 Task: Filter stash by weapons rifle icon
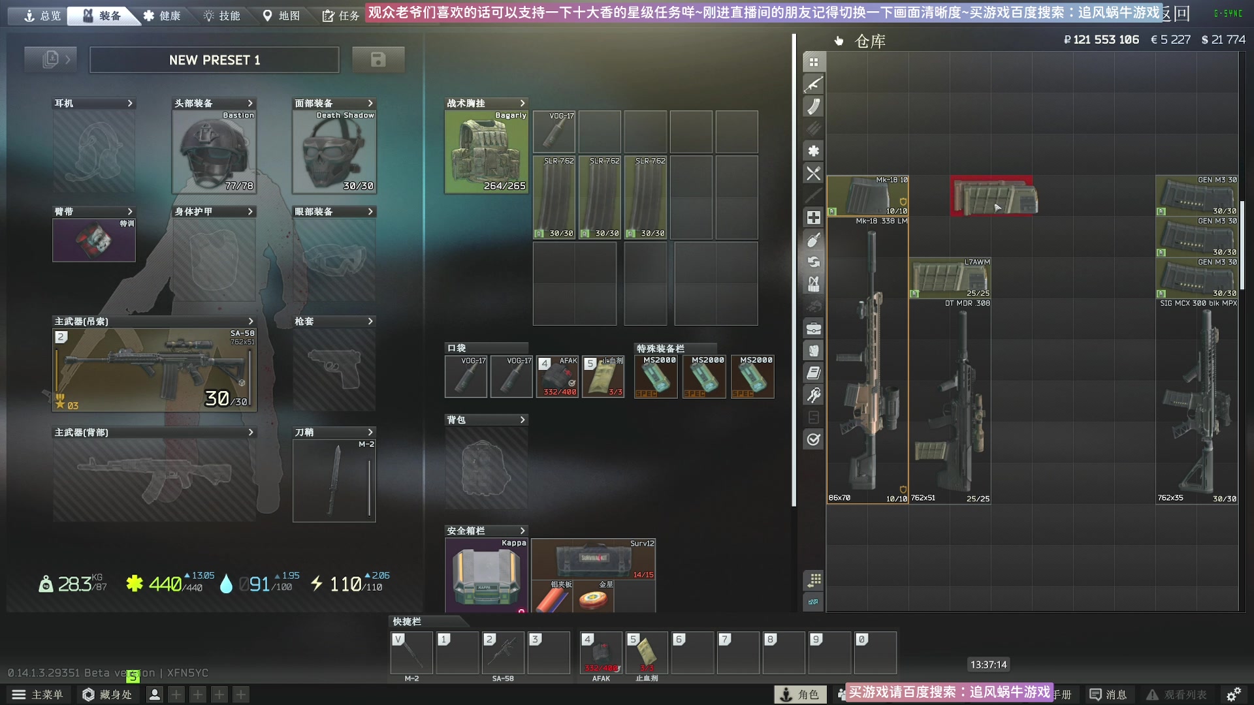click(x=813, y=84)
